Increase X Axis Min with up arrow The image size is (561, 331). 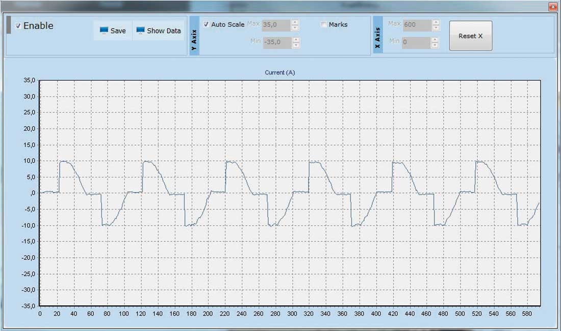point(435,39)
